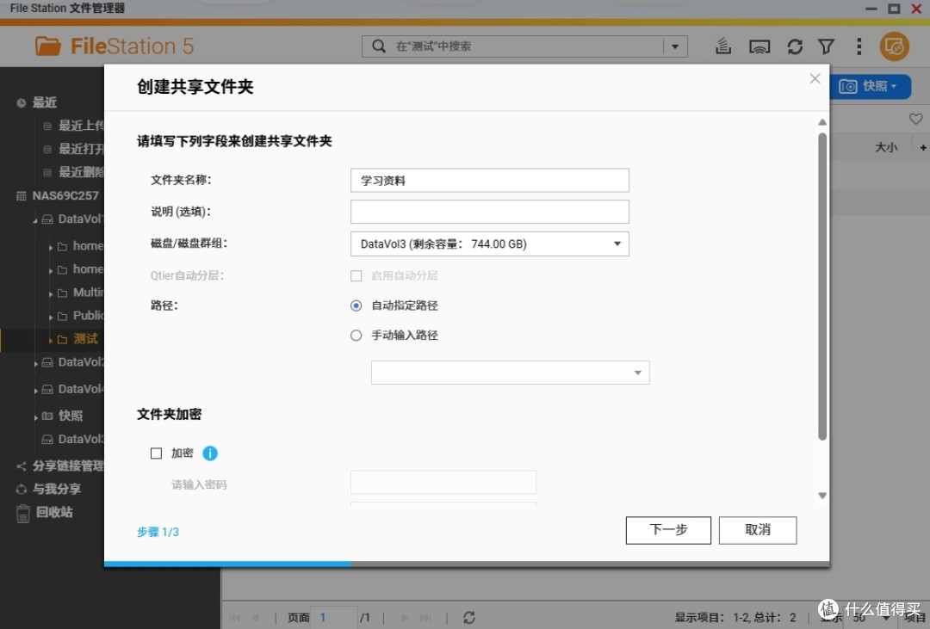Click the dialog scrollbar down arrow
This screenshot has width=930, height=629.
click(822, 496)
